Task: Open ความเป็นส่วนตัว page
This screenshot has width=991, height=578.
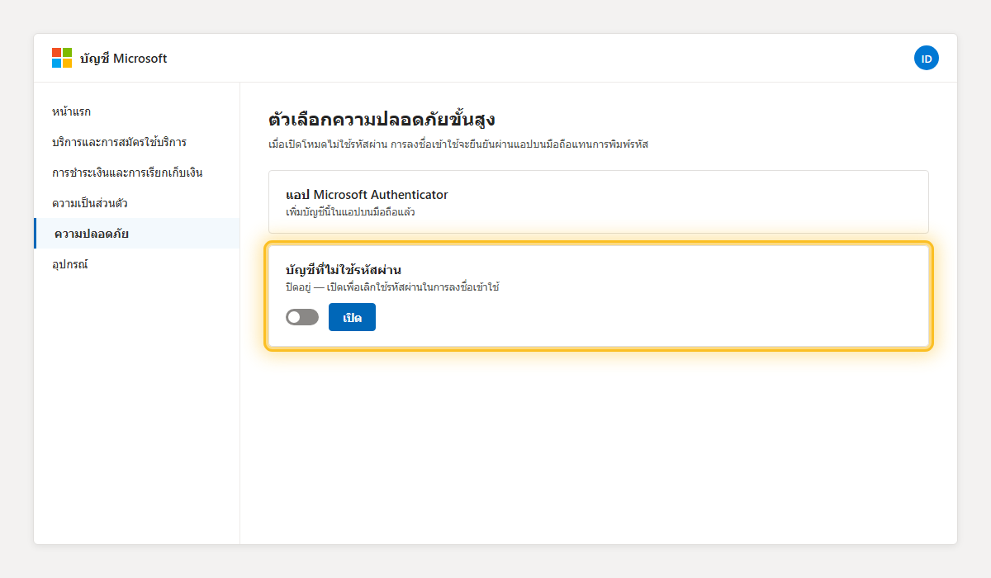Action: pos(137,203)
